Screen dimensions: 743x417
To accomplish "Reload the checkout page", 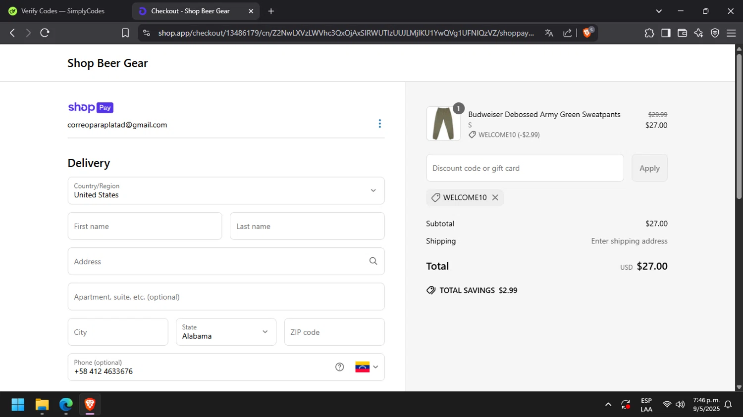I will 45,33.
